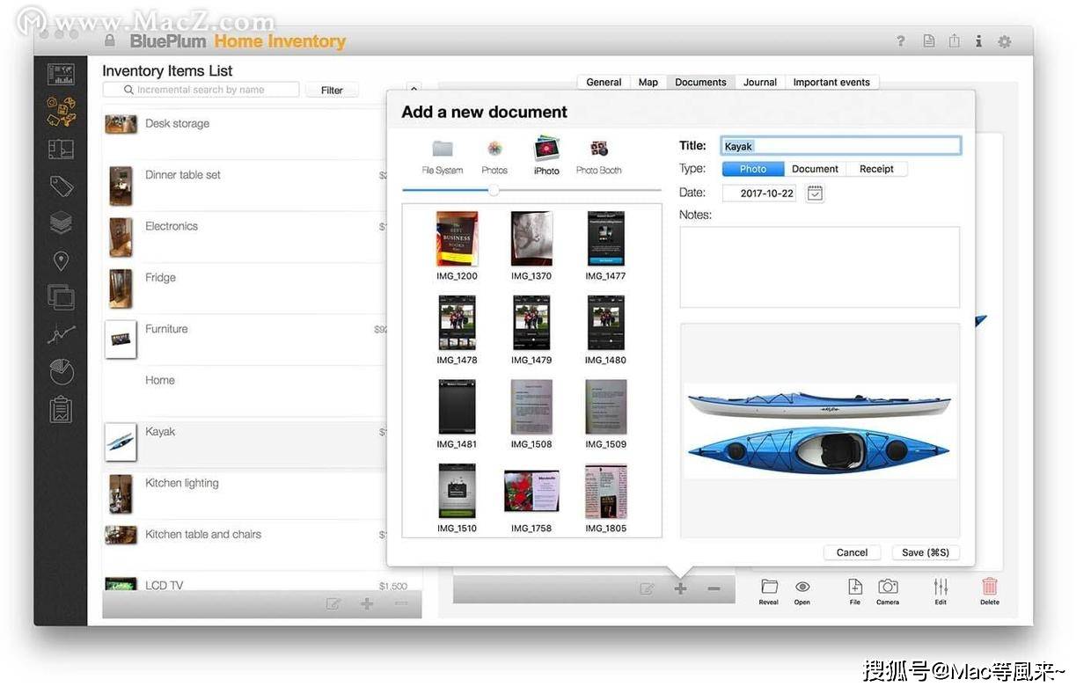Select the Dinner table set list item
This screenshot has width=1091, height=694.
[245, 186]
